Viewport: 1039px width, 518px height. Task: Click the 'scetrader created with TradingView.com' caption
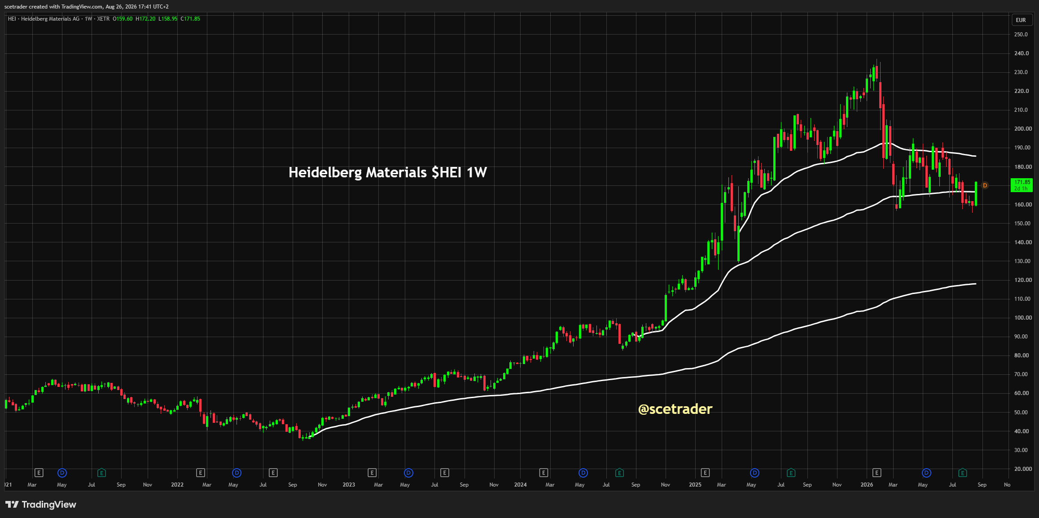click(87, 7)
